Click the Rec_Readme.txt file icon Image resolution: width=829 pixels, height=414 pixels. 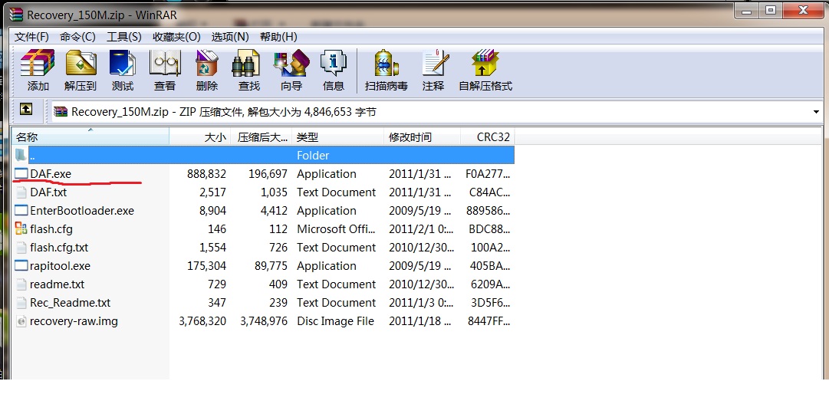(21, 302)
